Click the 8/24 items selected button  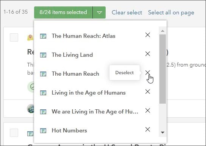point(63,12)
